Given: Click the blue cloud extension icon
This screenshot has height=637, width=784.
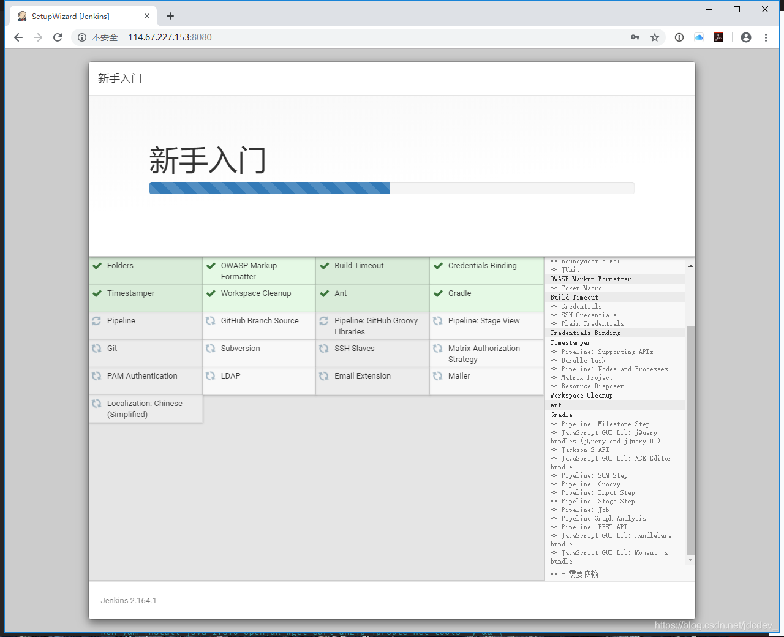Looking at the screenshot, I should (x=699, y=37).
